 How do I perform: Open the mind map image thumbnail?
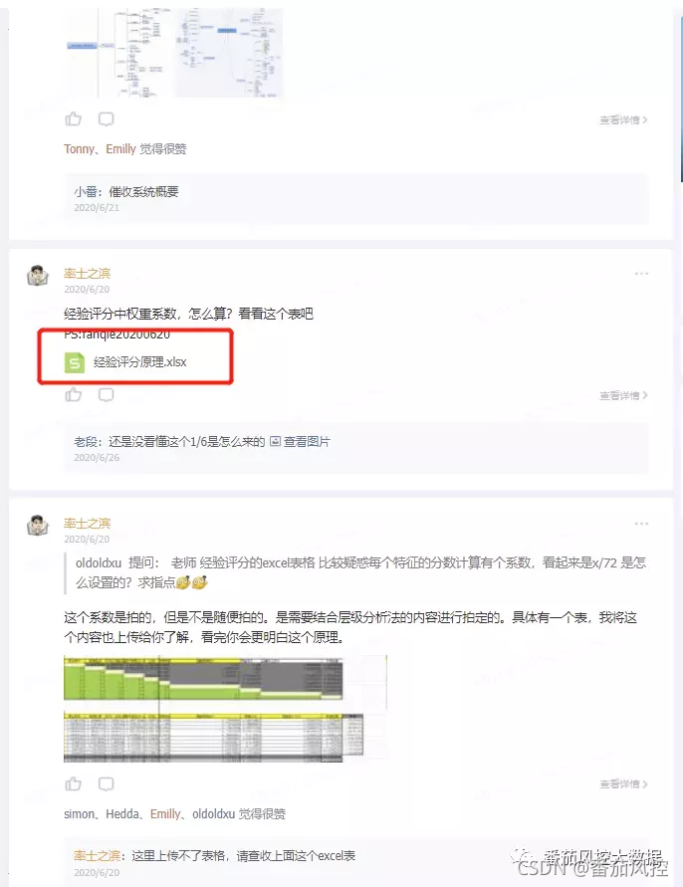tap(173, 52)
